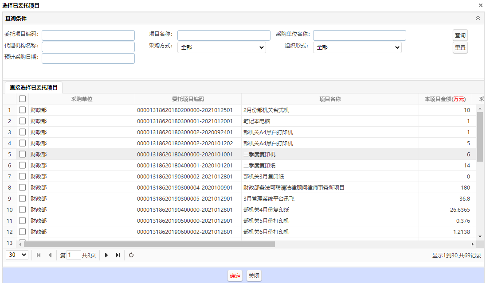Go to the next page of results
This screenshot has width=486, height=283.
tap(106, 255)
